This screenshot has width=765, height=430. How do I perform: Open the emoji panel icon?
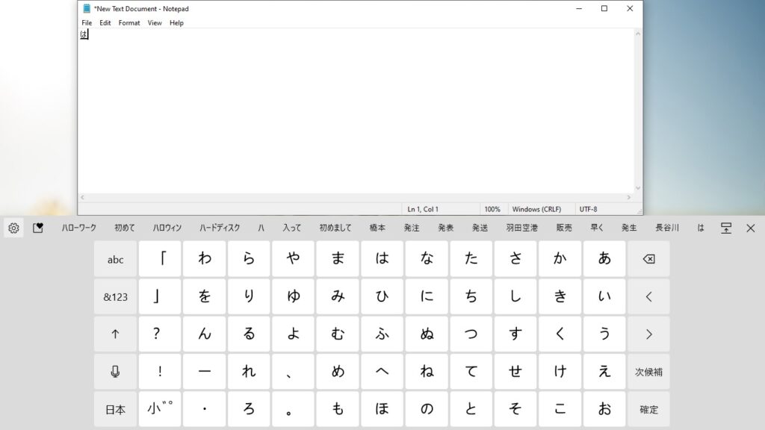tap(38, 228)
